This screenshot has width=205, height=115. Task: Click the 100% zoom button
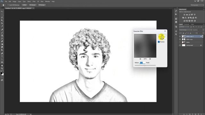click(24, 5)
